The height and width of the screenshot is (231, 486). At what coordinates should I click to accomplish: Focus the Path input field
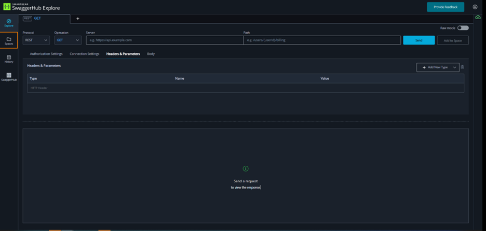(322, 40)
